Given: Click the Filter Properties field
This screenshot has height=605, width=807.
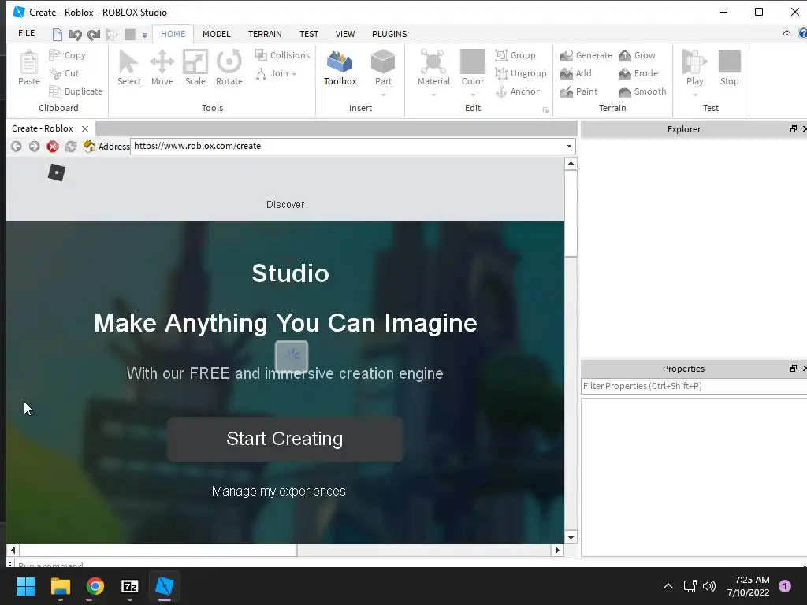Looking at the screenshot, I should (694, 386).
